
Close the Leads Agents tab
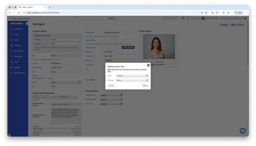tap(45, 7)
